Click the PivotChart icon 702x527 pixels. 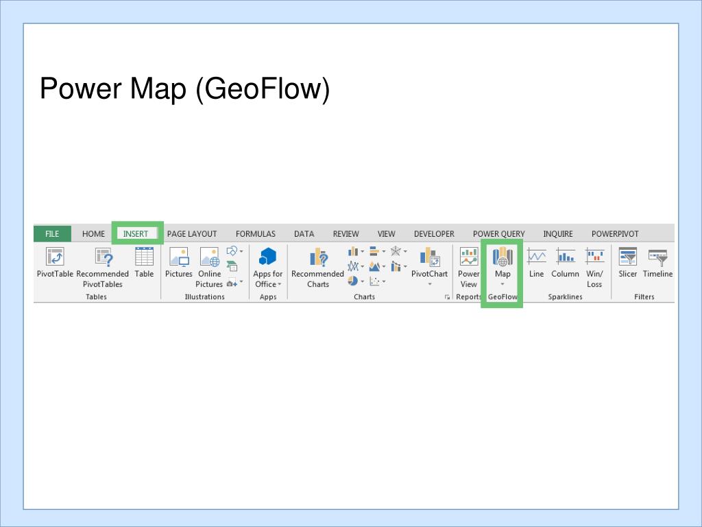[429, 257]
